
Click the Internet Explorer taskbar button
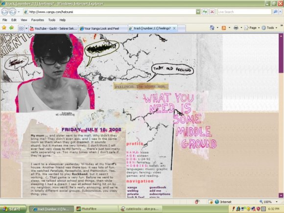tap(51, 209)
